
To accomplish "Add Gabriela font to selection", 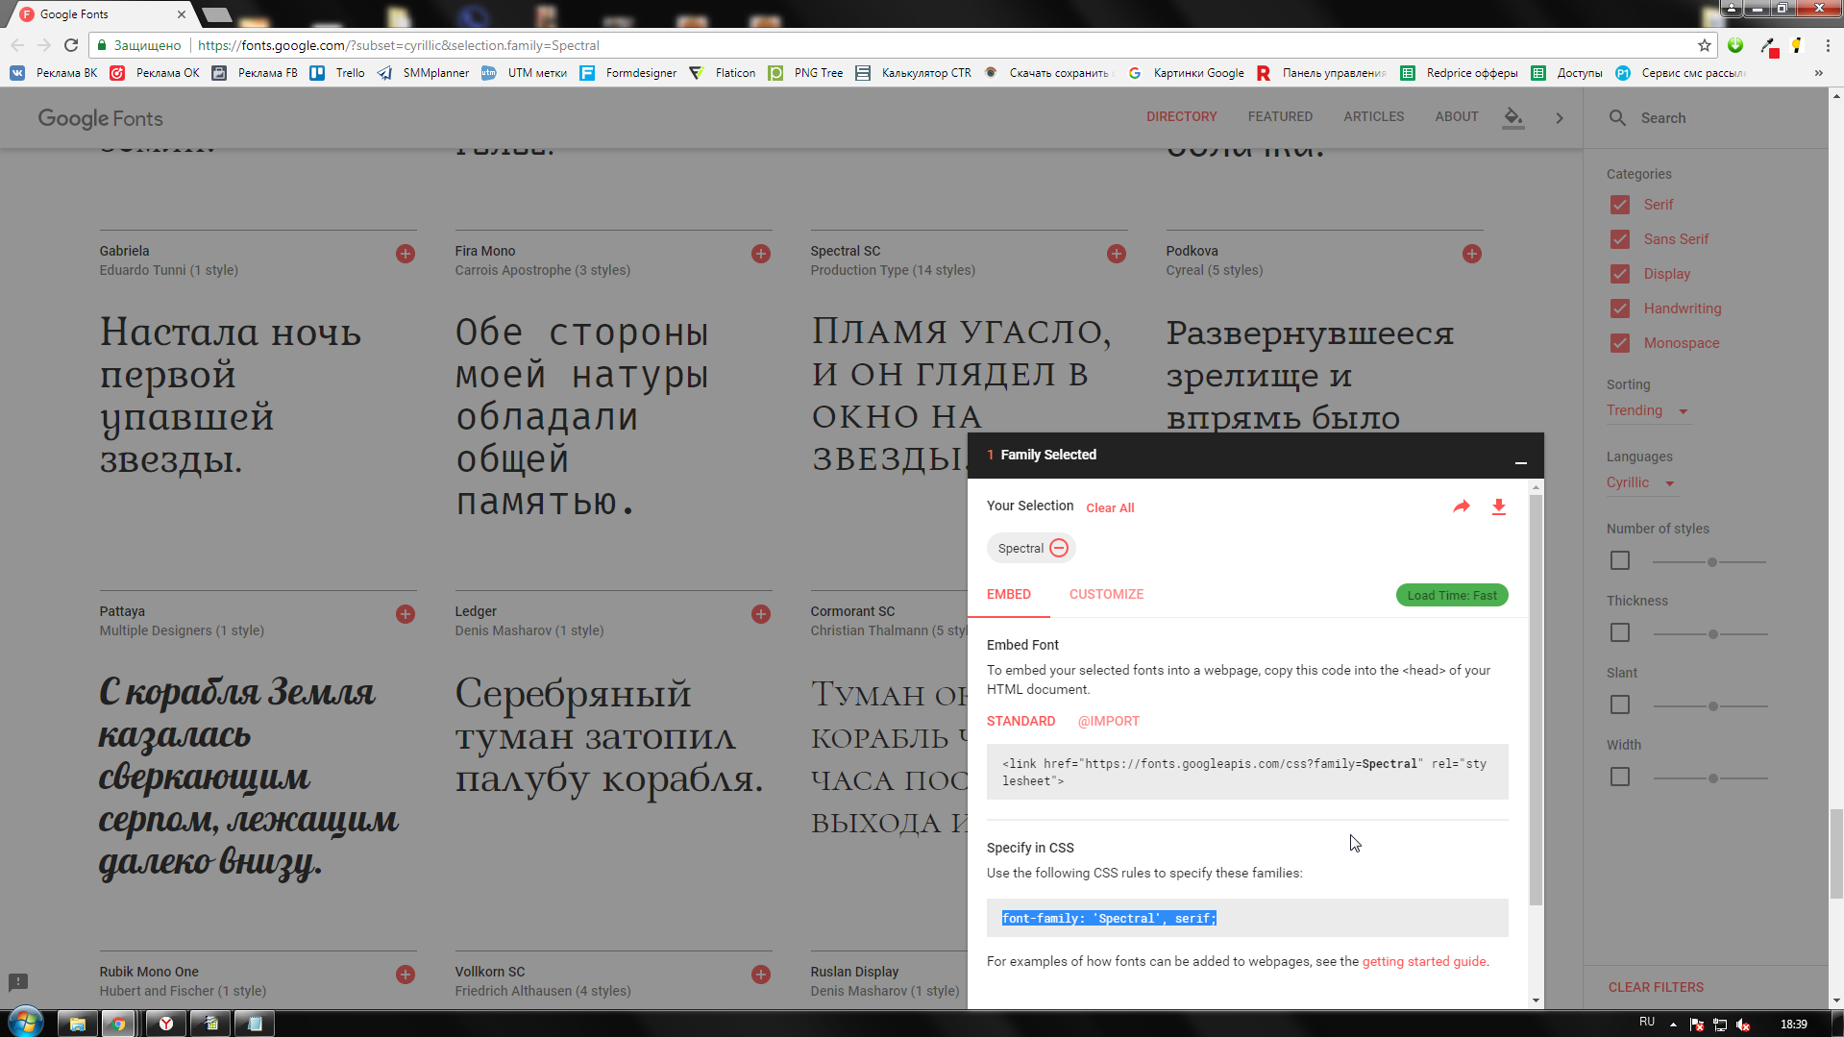I will point(406,254).
